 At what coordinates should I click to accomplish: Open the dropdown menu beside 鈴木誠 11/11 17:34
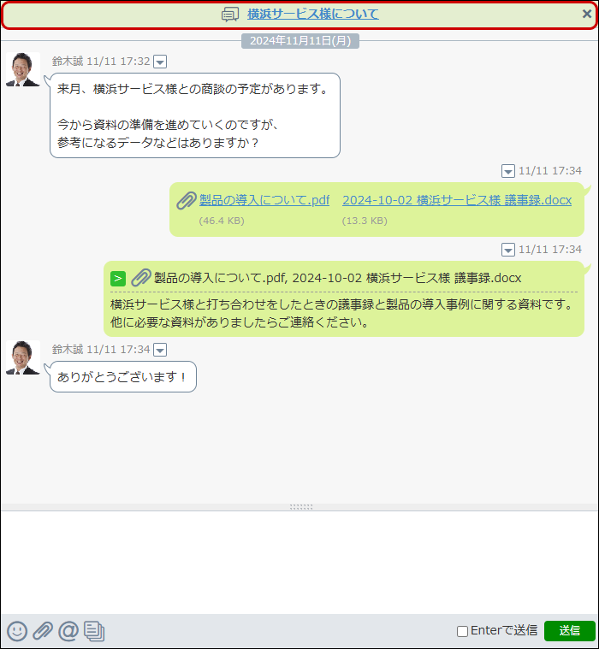pyautogui.click(x=160, y=350)
